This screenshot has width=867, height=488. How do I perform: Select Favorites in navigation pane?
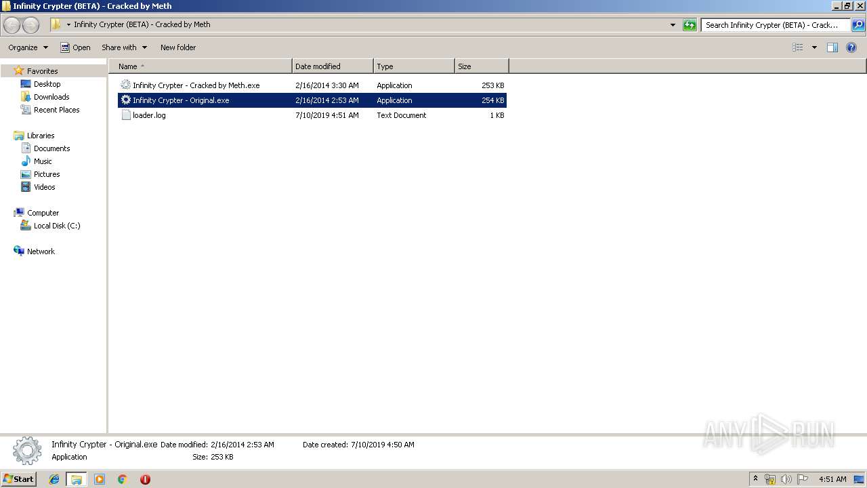pos(42,71)
